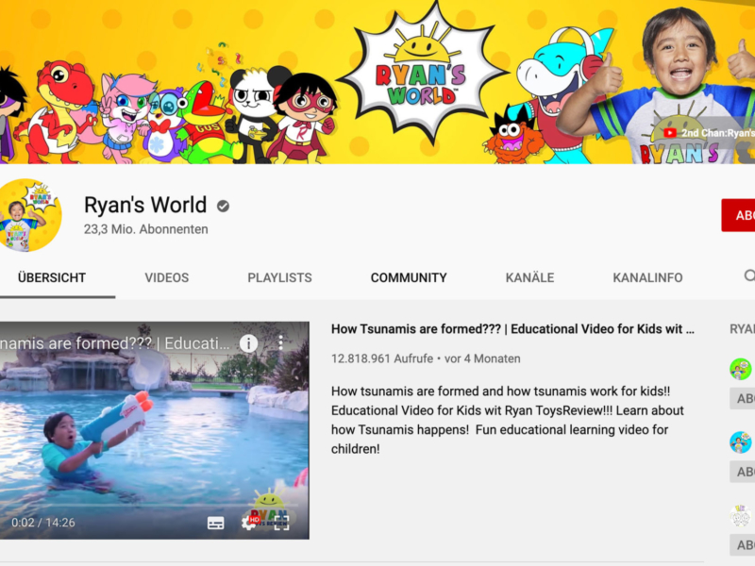
Task: Open the HD settings gear in the player
Action: click(249, 523)
